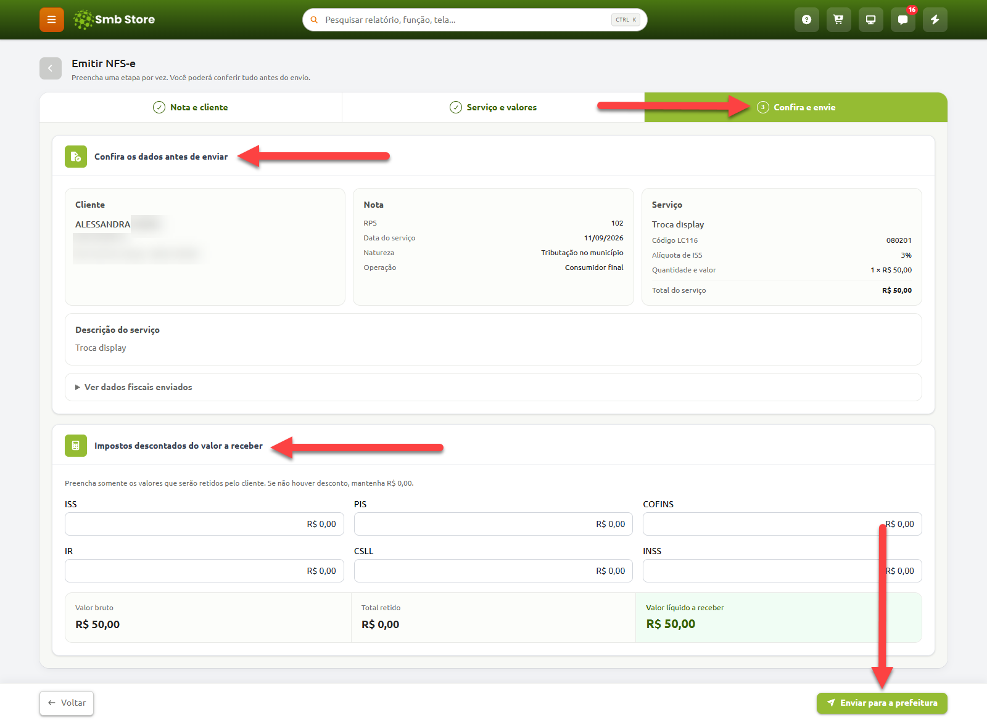The height and width of the screenshot is (723, 987).
Task: Go to the Nota e cliente step
Action: tap(191, 107)
